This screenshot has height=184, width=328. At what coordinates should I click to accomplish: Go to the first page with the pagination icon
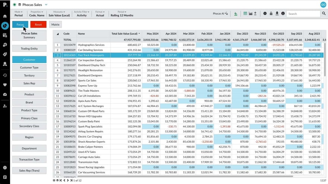(x=61, y=180)
